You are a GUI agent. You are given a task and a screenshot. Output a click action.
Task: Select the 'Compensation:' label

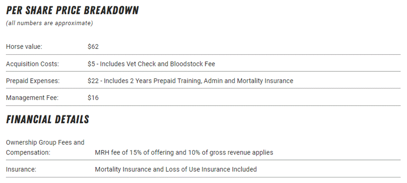28,153
